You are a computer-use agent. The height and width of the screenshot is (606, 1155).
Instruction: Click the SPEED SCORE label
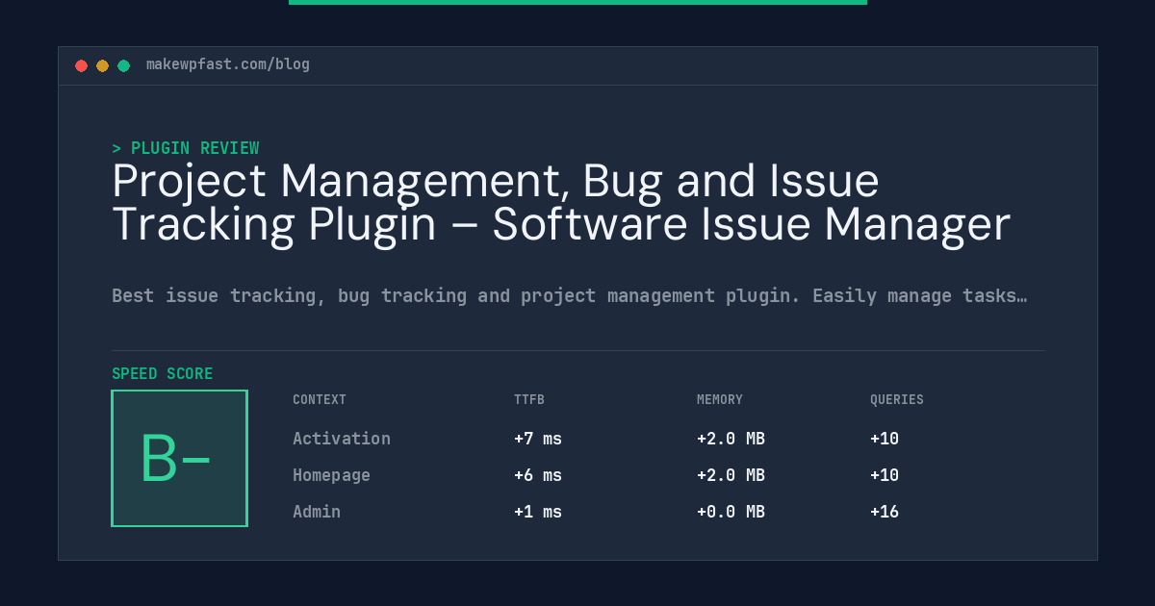tap(163, 374)
